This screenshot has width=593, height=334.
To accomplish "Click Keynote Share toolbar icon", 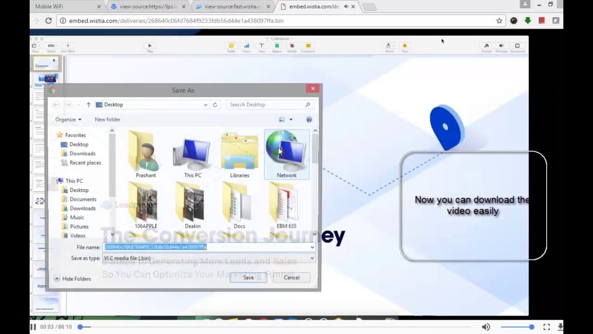I will [x=389, y=47].
